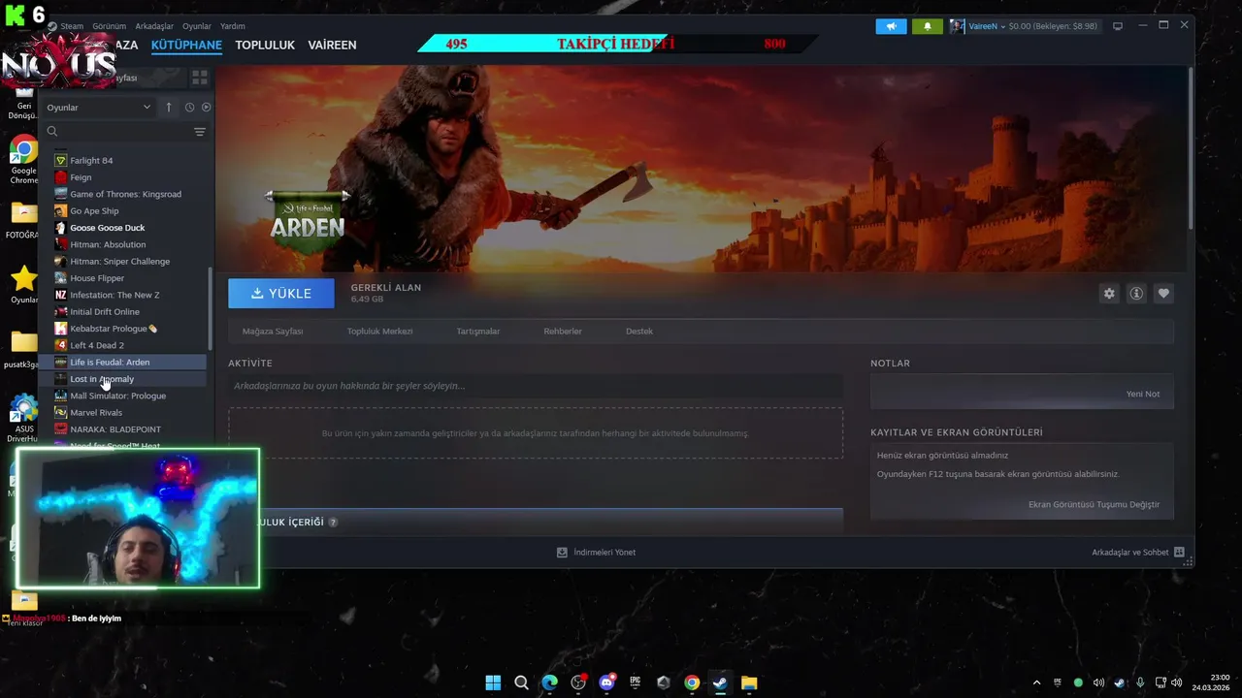This screenshot has width=1242, height=698.
Task: Select Marvel Rivals in library
Action: [96, 412]
